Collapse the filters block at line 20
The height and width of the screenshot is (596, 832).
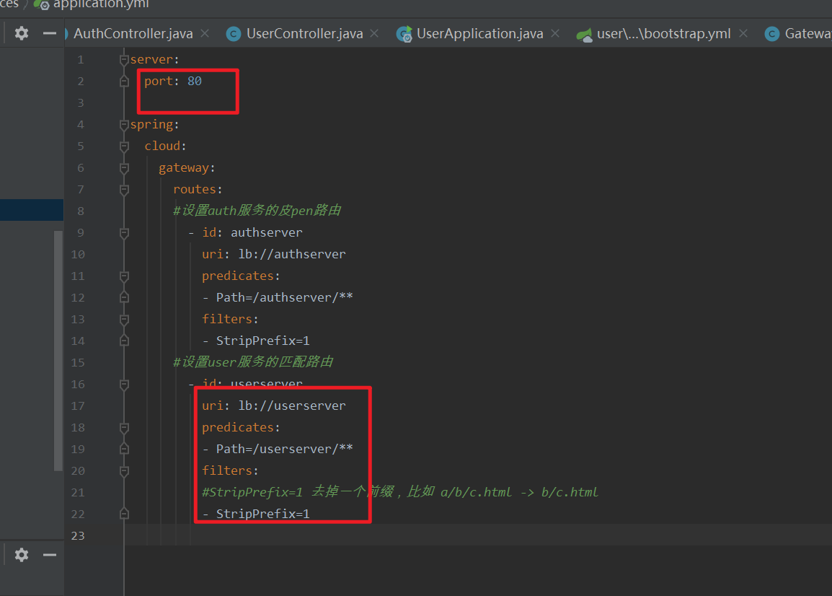tap(124, 470)
